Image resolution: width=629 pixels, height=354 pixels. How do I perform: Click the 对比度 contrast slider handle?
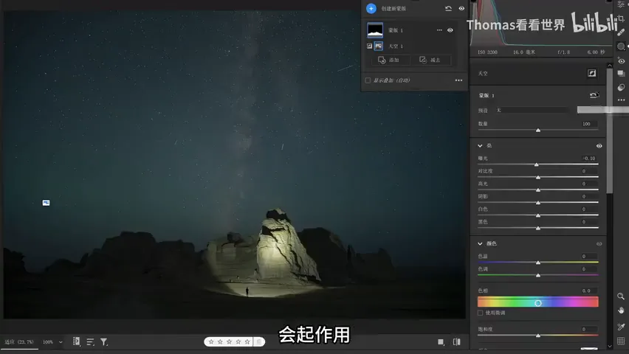click(x=538, y=177)
